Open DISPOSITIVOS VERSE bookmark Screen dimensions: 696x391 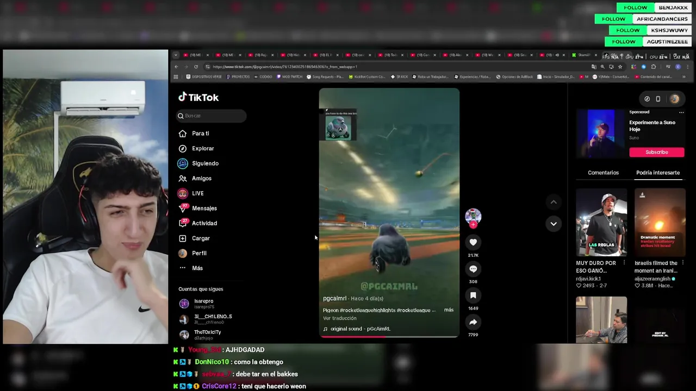(204, 77)
